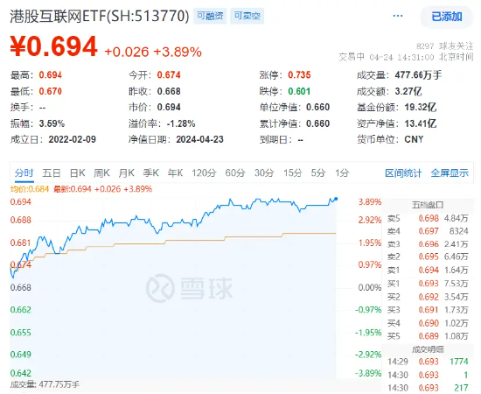Click the 卖5 order row at 0.698
Screen dimensions: 481x394
point(428,218)
